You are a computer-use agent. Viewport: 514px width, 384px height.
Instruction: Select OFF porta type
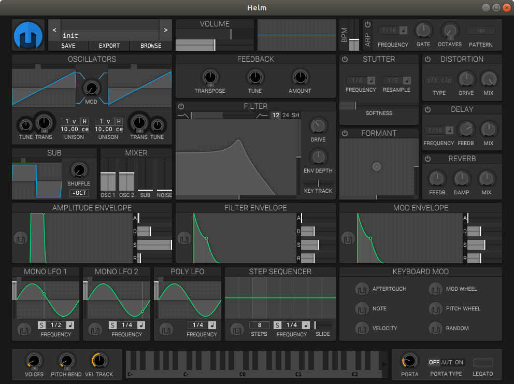click(x=434, y=362)
